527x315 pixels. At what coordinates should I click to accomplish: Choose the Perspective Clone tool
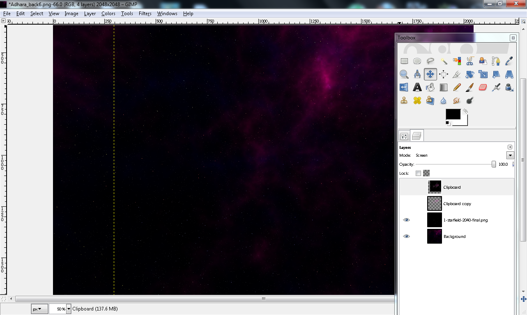pos(430,100)
